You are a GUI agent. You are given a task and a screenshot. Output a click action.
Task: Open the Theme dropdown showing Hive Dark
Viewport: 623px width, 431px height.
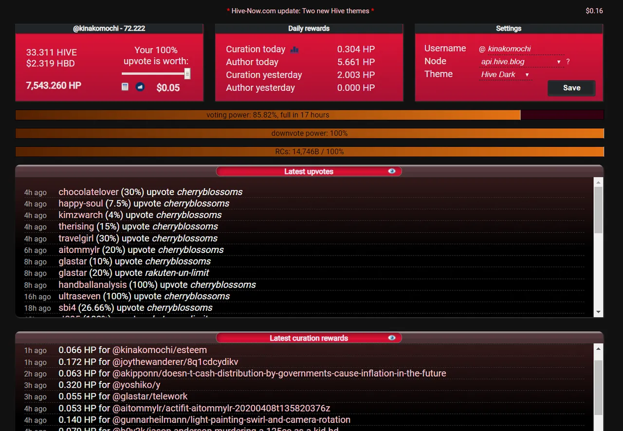[x=505, y=74]
